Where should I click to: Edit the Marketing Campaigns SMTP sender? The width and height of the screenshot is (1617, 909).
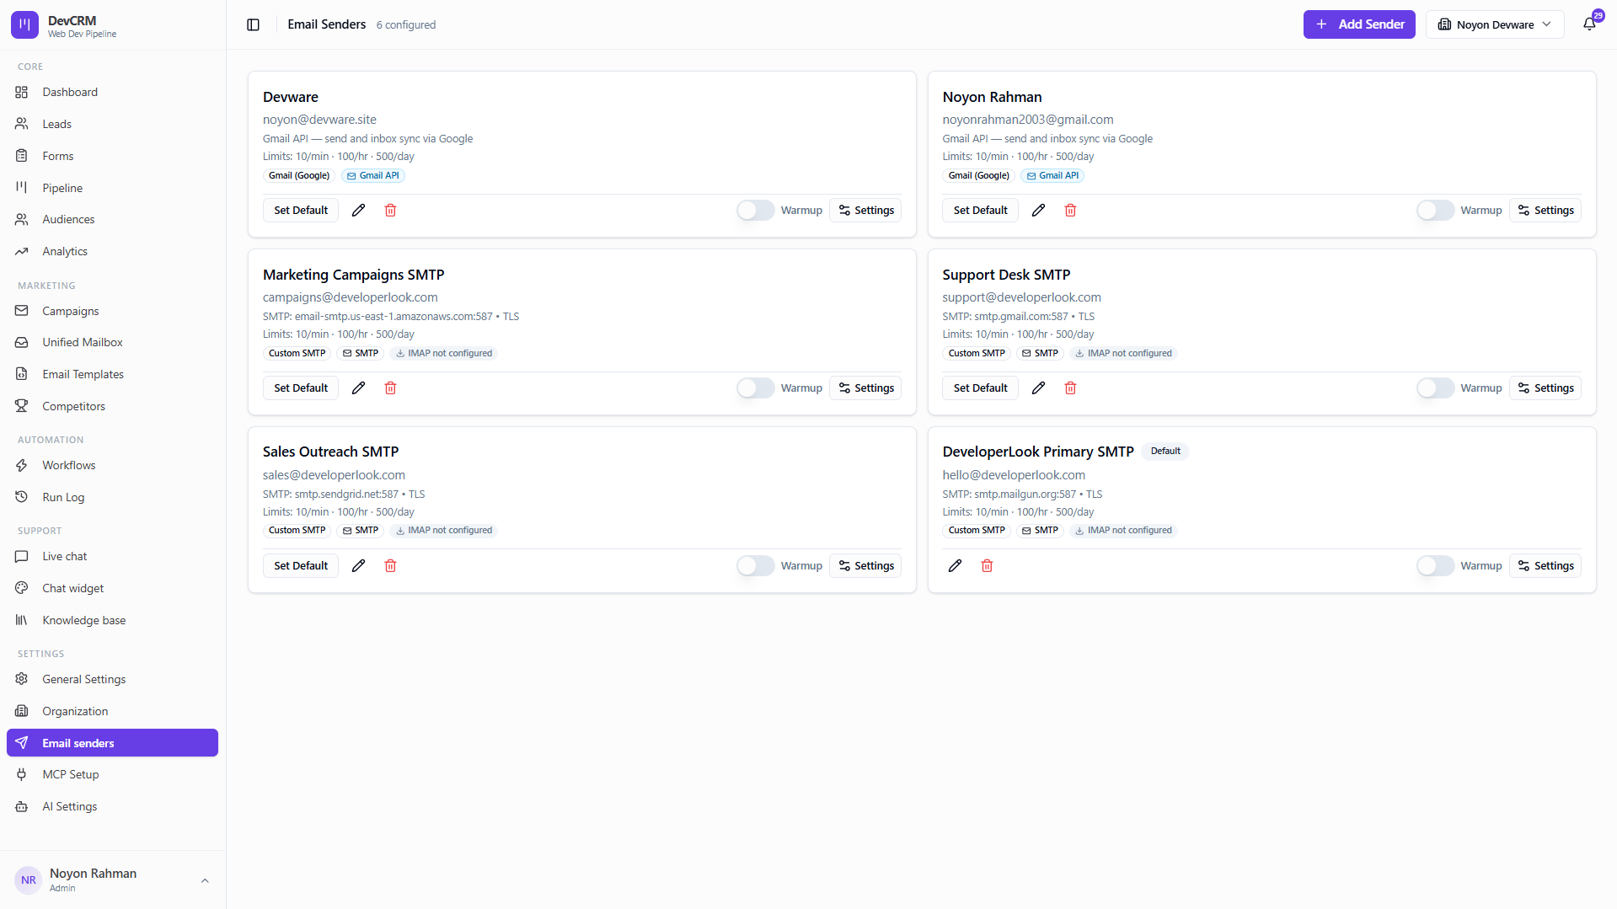358,388
